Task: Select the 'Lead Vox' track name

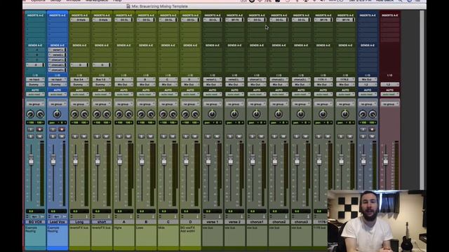Action: coord(58,222)
